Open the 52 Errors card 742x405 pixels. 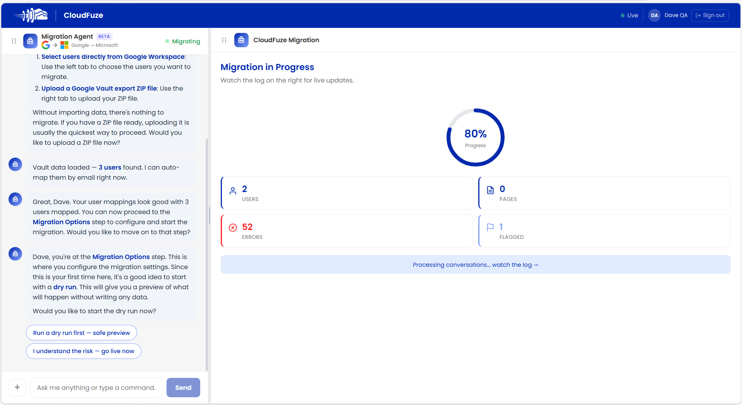(x=347, y=231)
